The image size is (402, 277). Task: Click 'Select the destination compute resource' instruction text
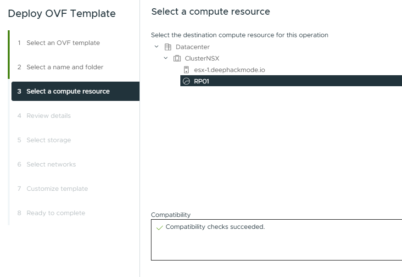pyautogui.click(x=240, y=35)
